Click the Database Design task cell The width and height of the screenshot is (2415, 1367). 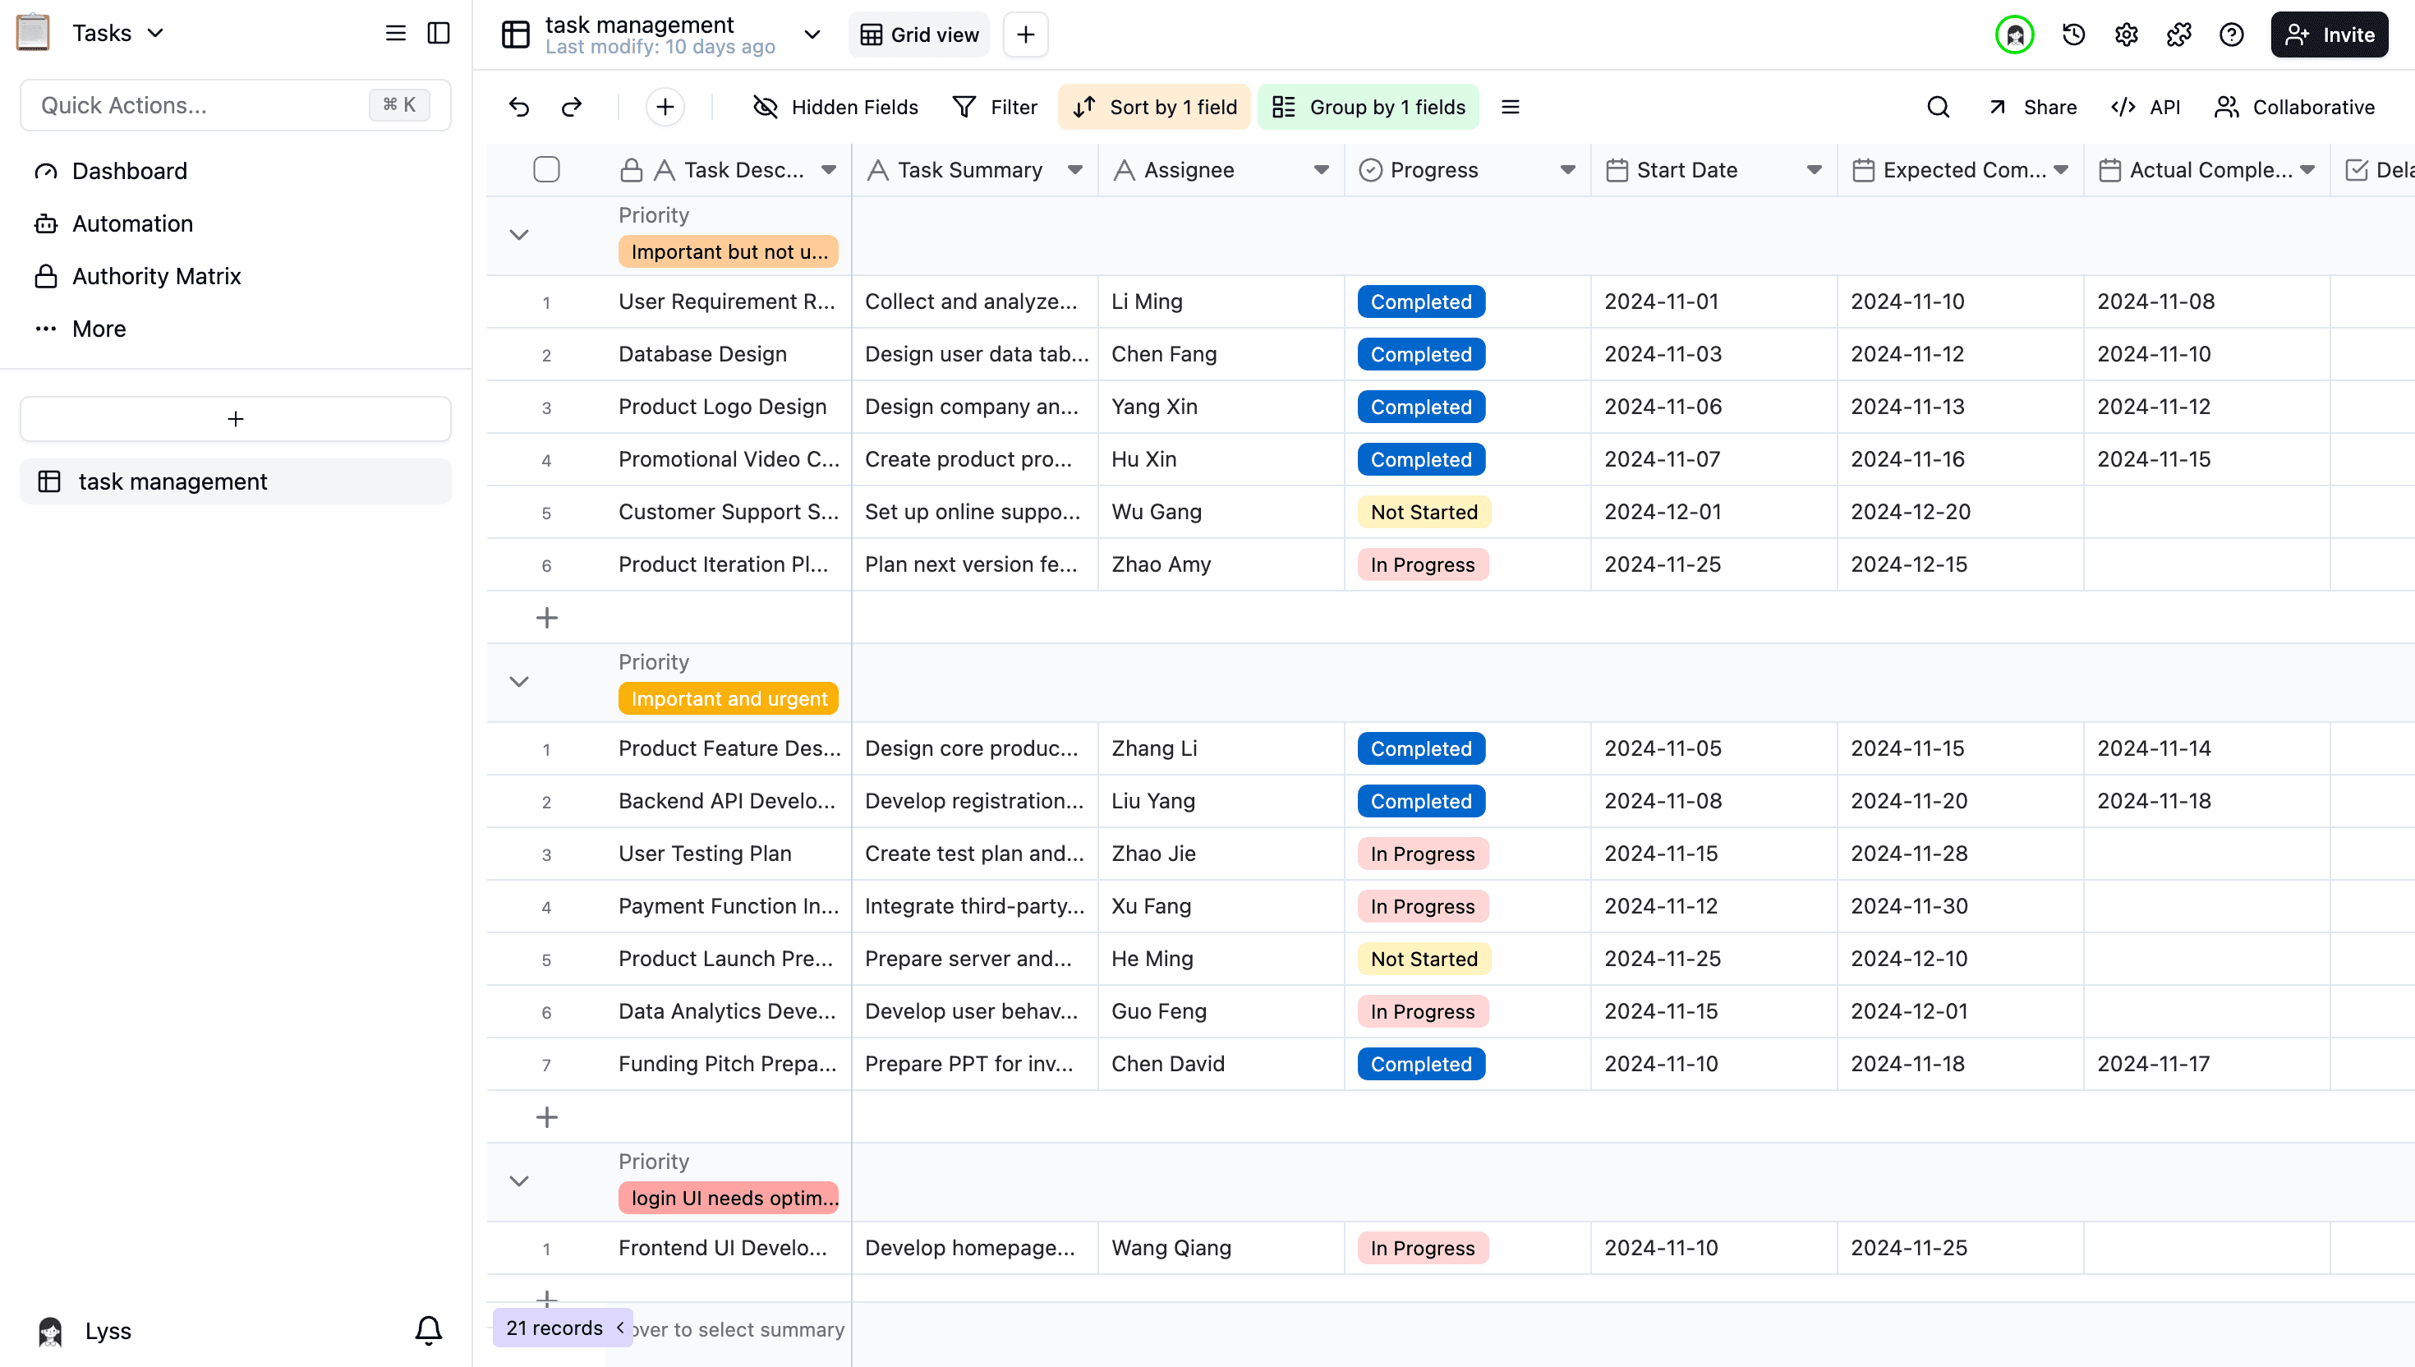(x=729, y=354)
